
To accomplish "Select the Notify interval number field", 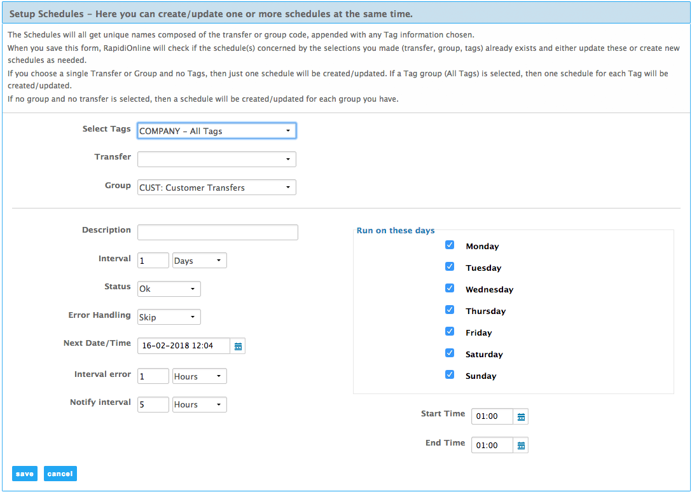I will (153, 404).
